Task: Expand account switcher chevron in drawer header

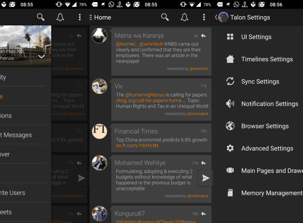Action: click(x=42, y=56)
